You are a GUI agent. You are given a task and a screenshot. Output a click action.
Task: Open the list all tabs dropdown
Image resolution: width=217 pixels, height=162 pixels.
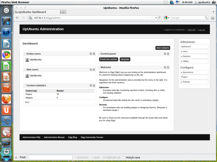pyautogui.click(x=213, y=12)
